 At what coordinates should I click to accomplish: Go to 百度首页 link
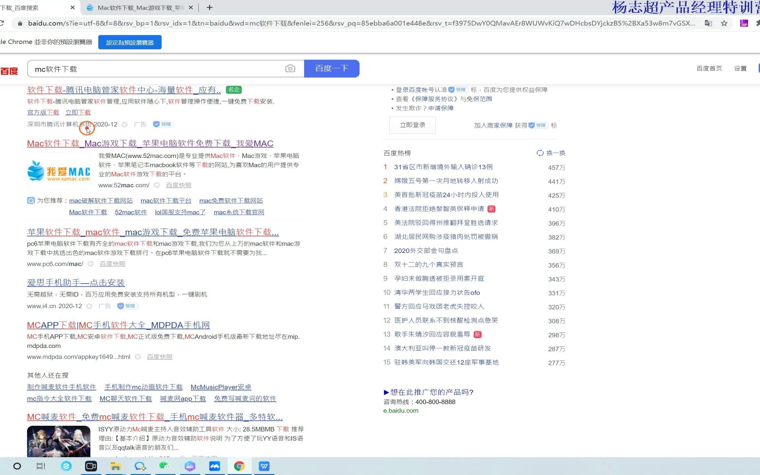709,68
